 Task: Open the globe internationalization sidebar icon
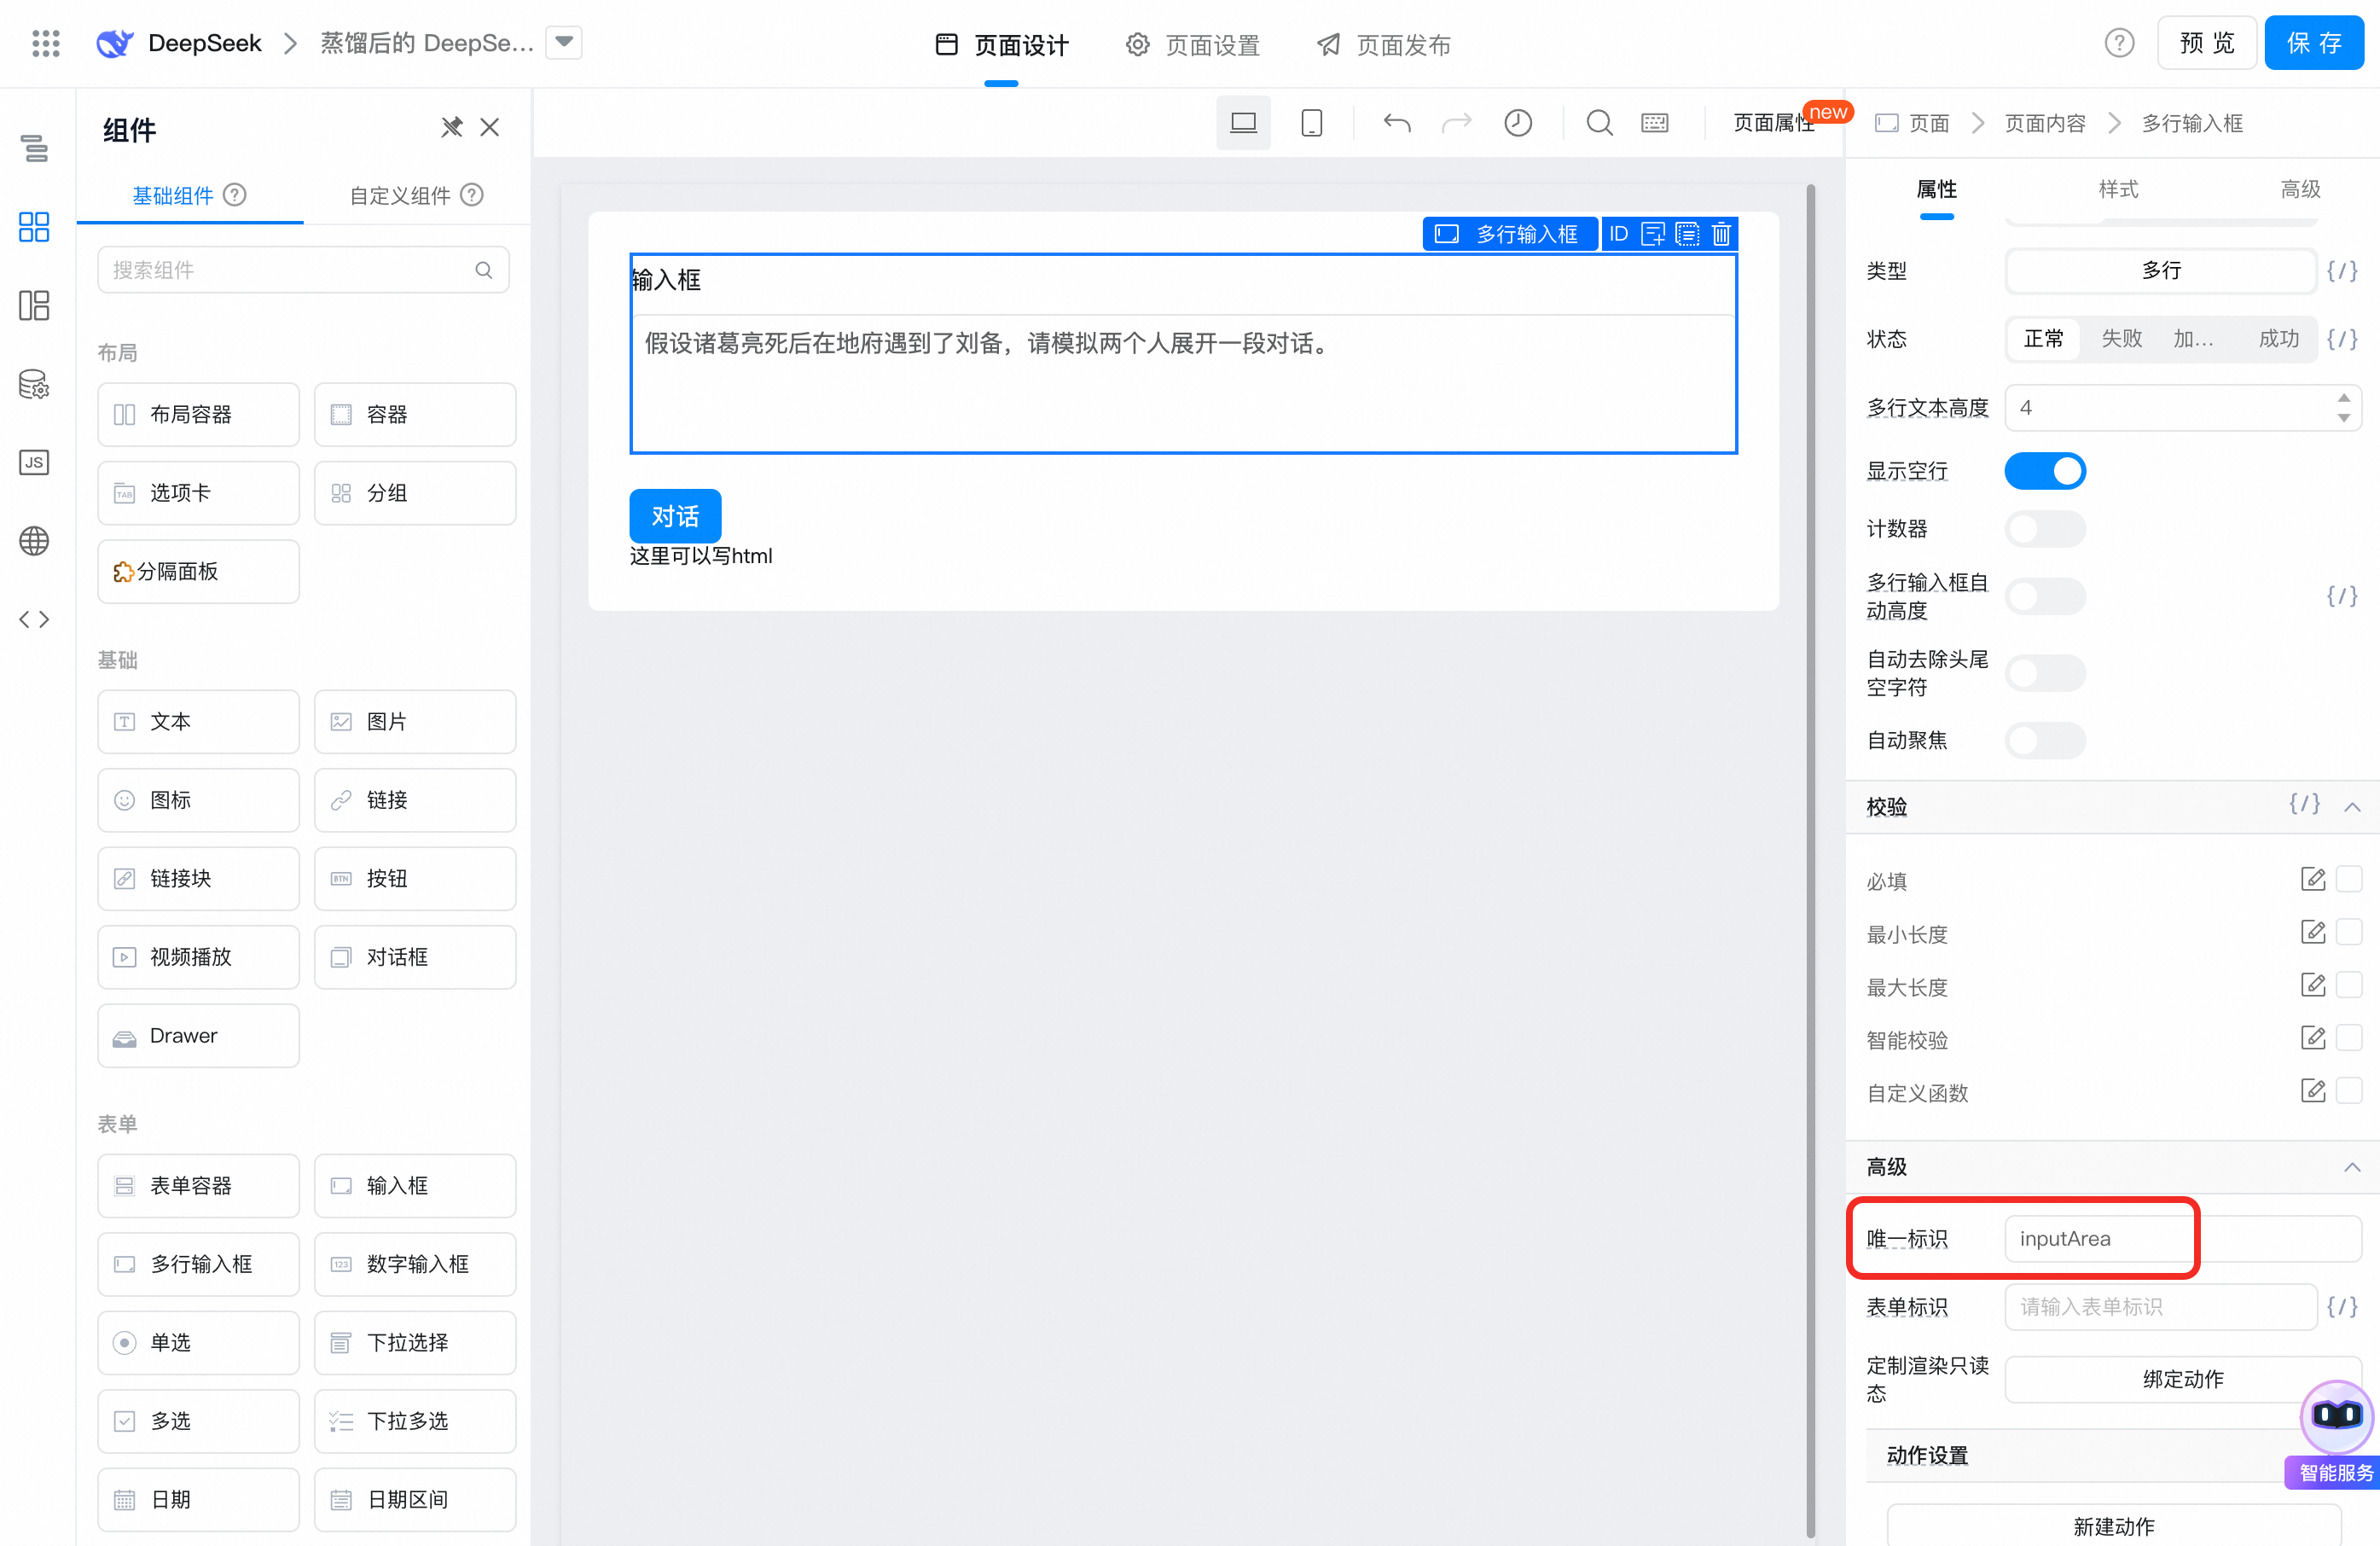click(x=34, y=541)
